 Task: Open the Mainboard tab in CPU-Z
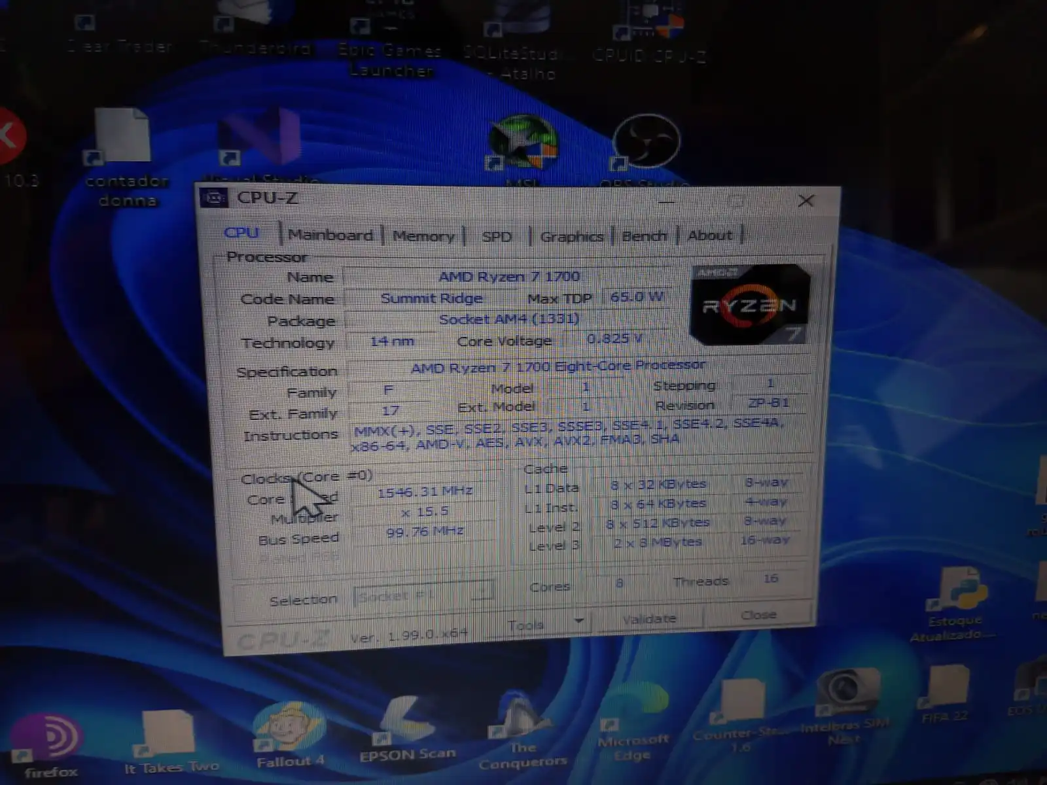click(x=330, y=235)
